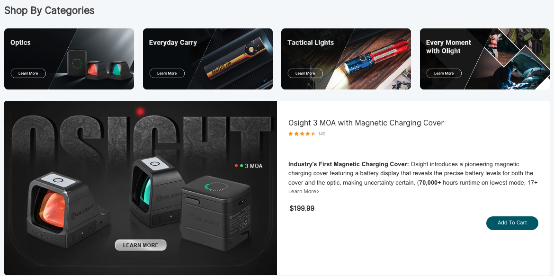Click the star rating icons
Viewport: 554px width, 276px height.
coord(302,134)
